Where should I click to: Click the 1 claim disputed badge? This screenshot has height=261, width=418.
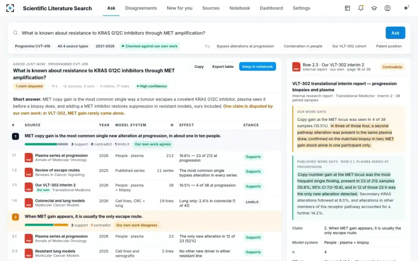[29, 86]
